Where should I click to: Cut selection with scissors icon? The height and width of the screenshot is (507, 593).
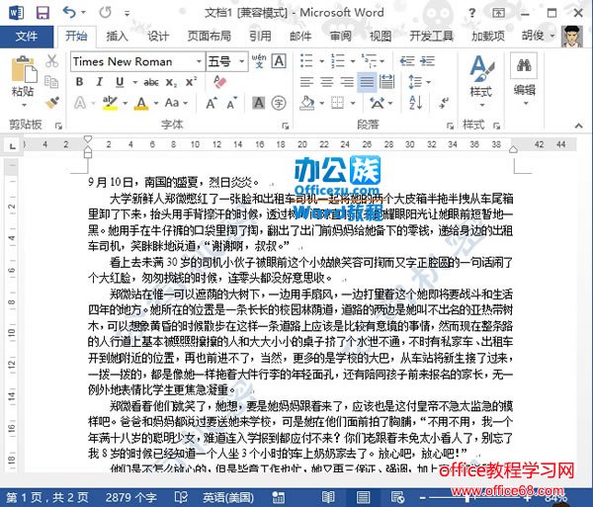click(x=51, y=61)
